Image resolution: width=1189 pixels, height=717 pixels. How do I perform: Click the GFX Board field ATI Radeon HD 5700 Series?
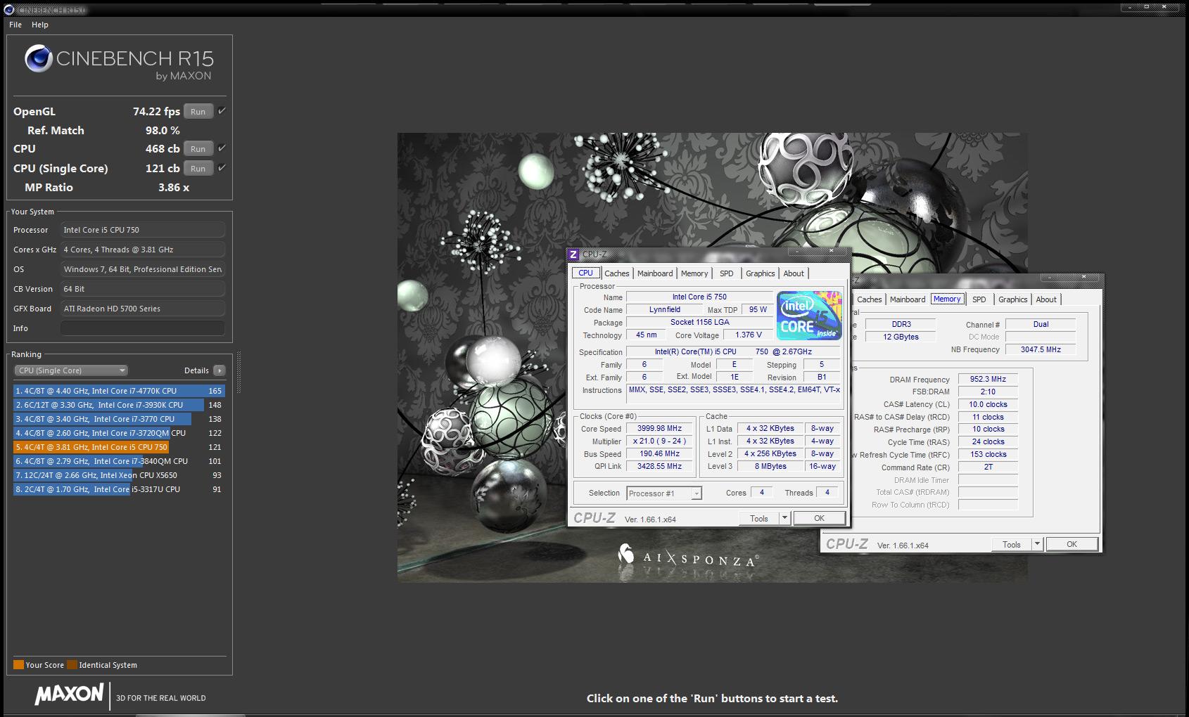143,309
